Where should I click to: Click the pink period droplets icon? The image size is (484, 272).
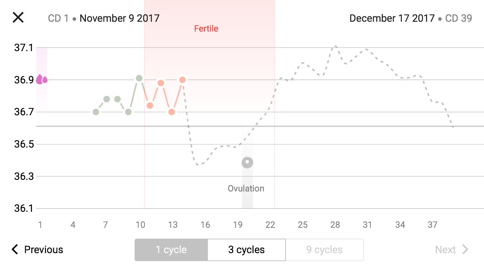click(x=41, y=79)
